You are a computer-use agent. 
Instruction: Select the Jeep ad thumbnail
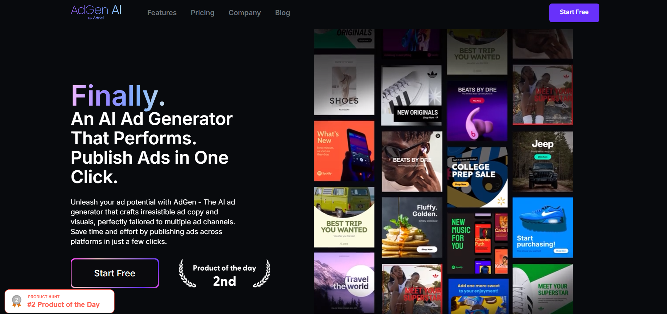543,162
